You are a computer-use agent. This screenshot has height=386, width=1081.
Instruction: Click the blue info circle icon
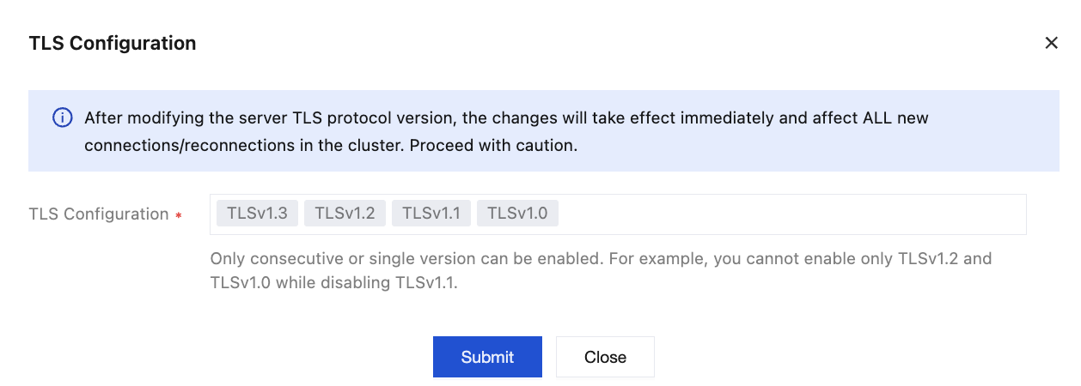click(62, 118)
